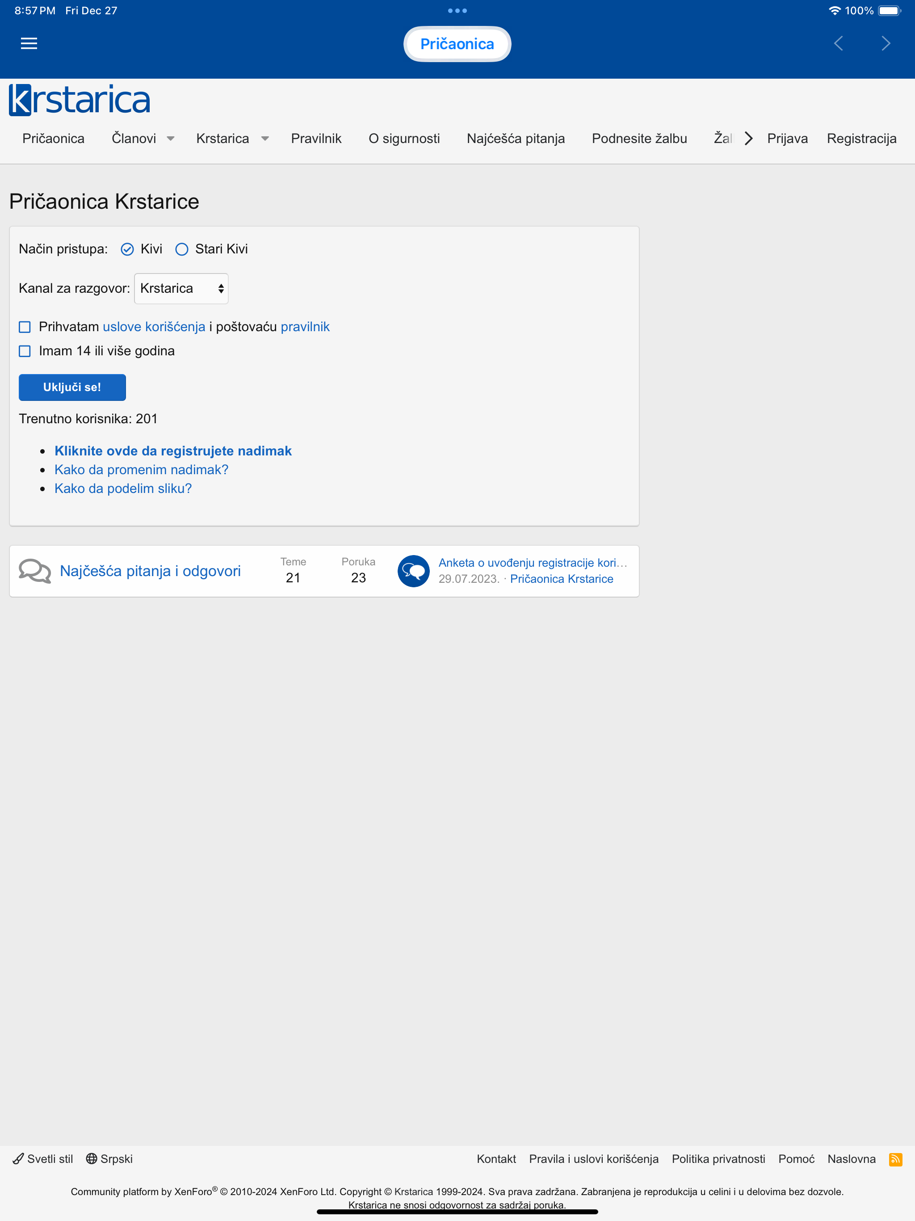Click the Trenutno korisnika: 201 text
The height and width of the screenshot is (1221, 915).
88,419
